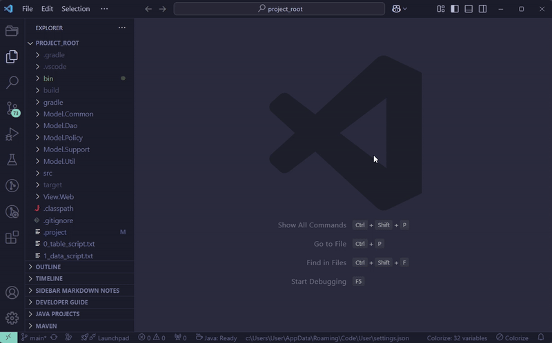The image size is (552, 343).
Task: Click the project_root command center search box
Action: coord(279,9)
